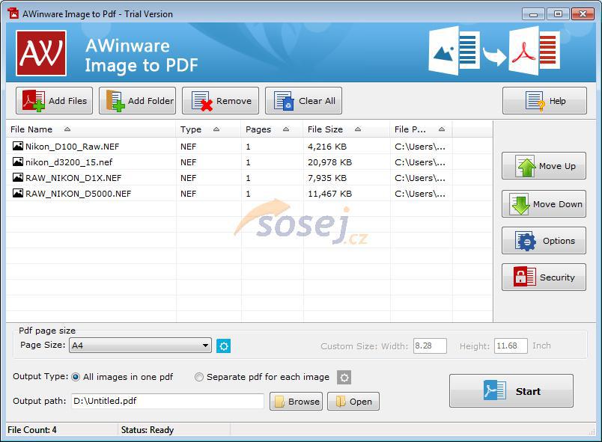
Task: Select the file RAW_NIKON_D1X.NEF
Action: 73,178
